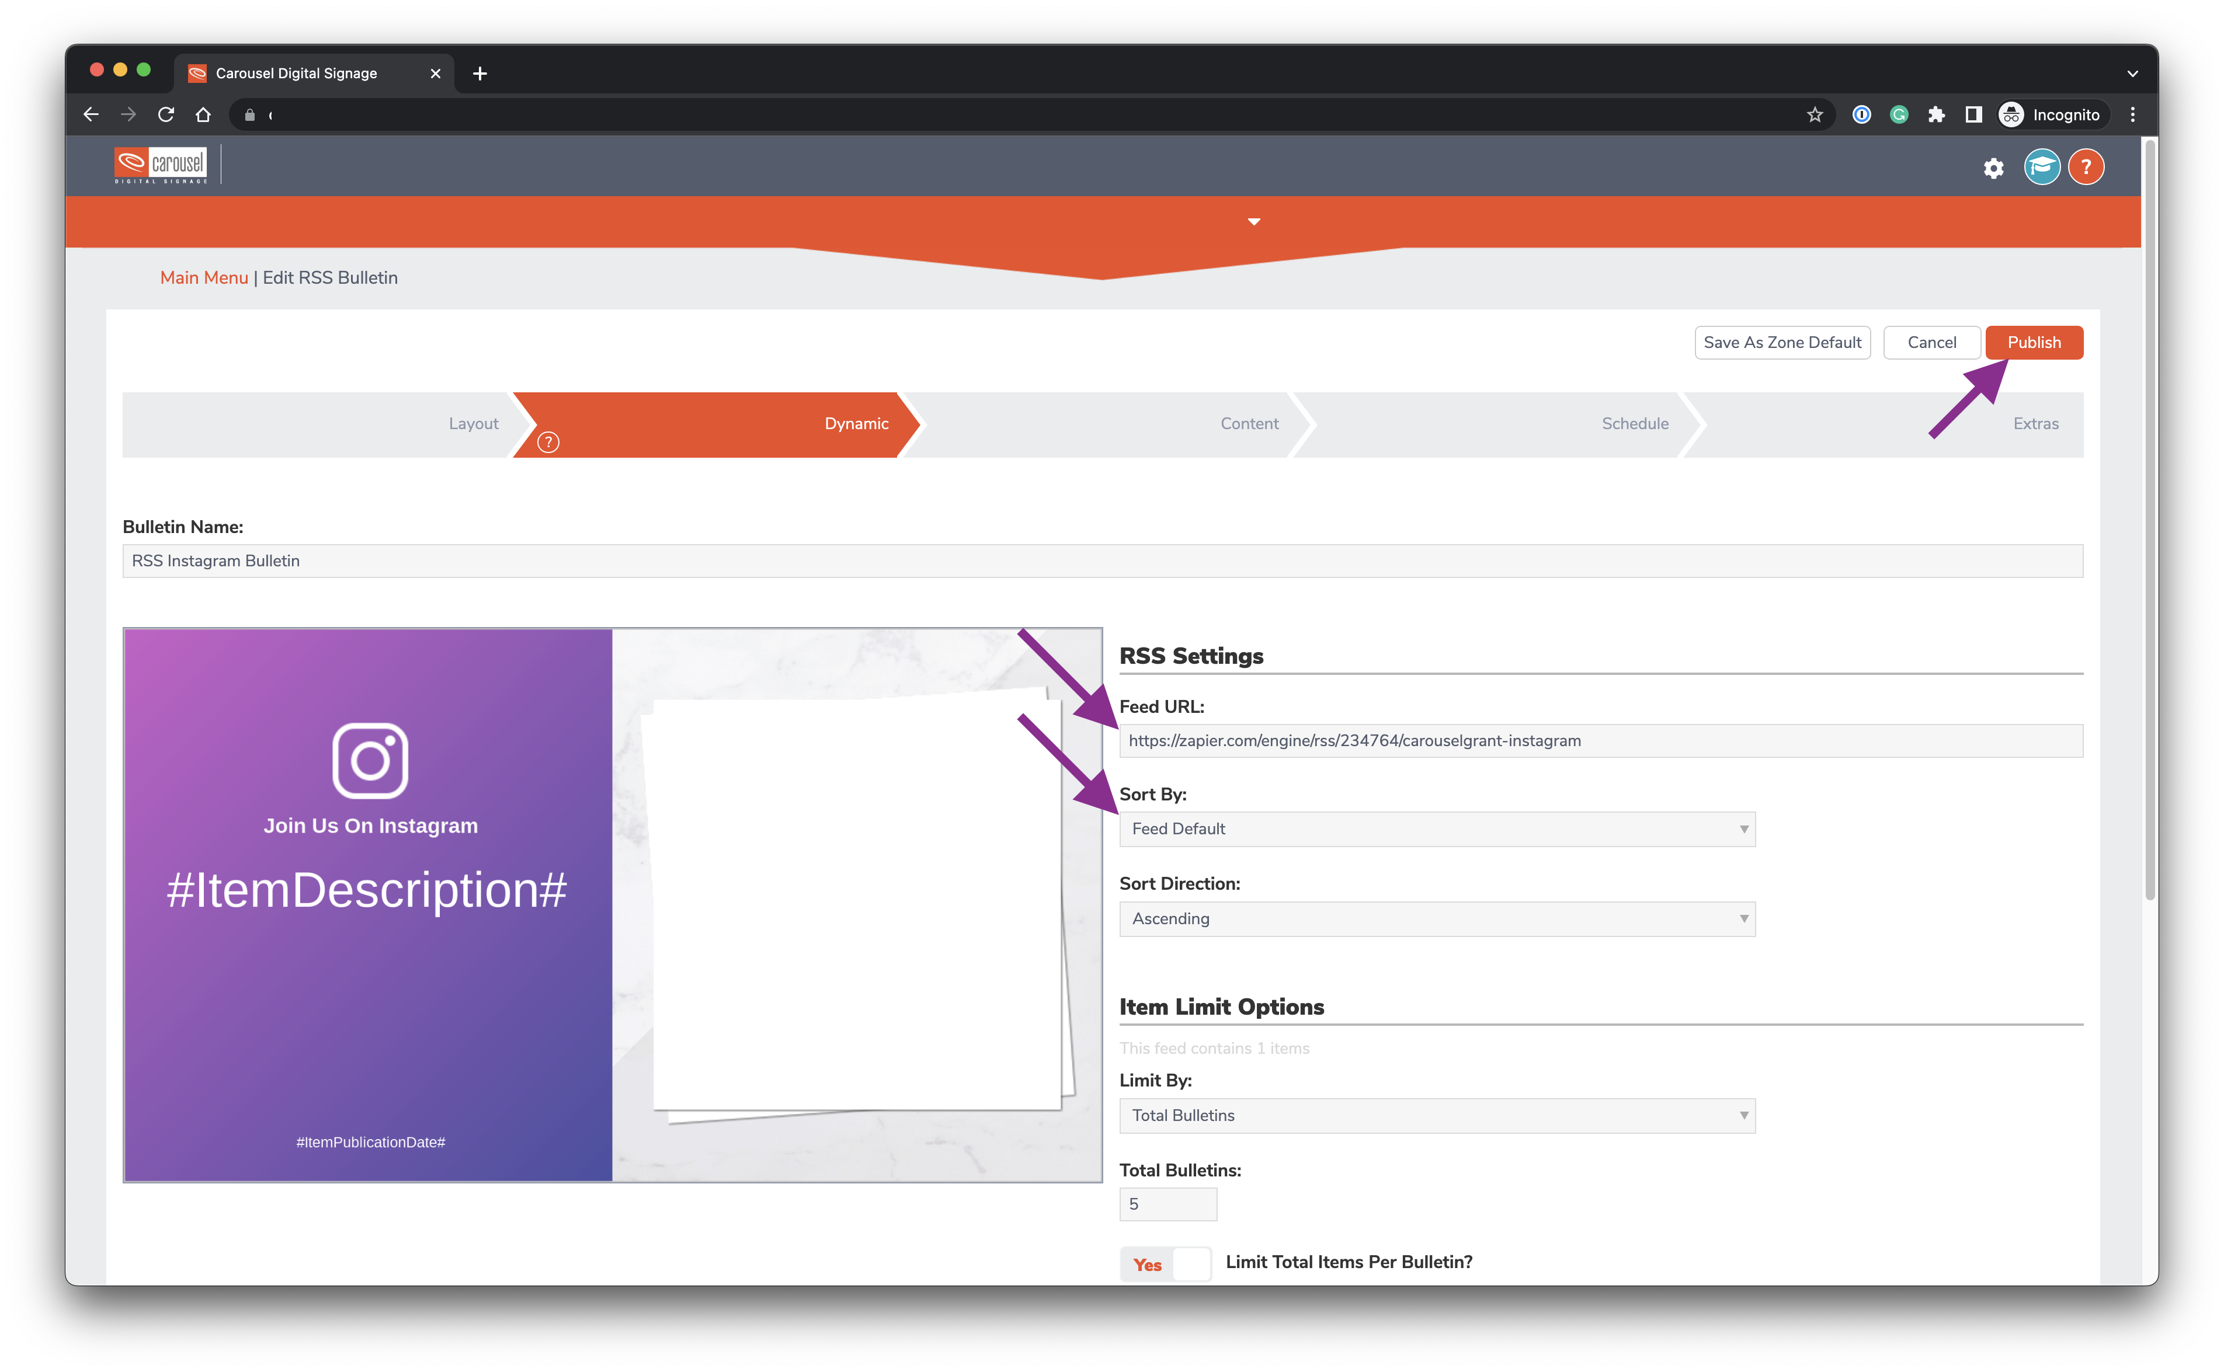Open the Sort By dropdown
The height and width of the screenshot is (1372, 2224).
point(1437,830)
